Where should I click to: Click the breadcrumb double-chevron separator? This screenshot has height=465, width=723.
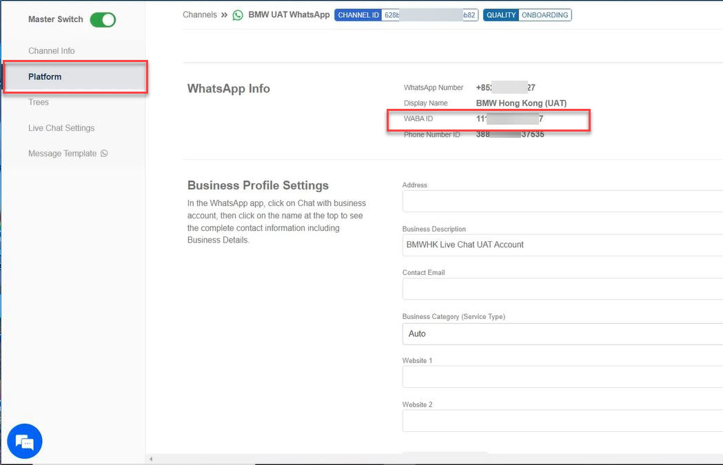tap(224, 14)
